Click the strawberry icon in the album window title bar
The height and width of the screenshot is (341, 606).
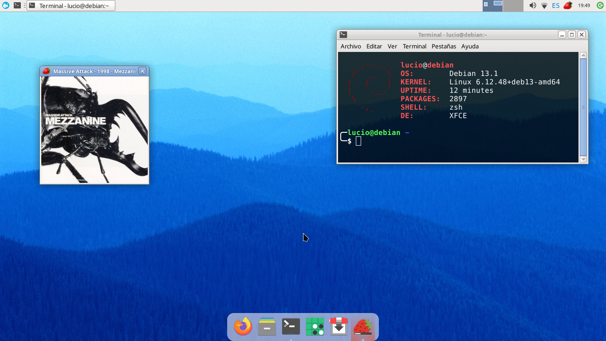[x=46, y=71]
